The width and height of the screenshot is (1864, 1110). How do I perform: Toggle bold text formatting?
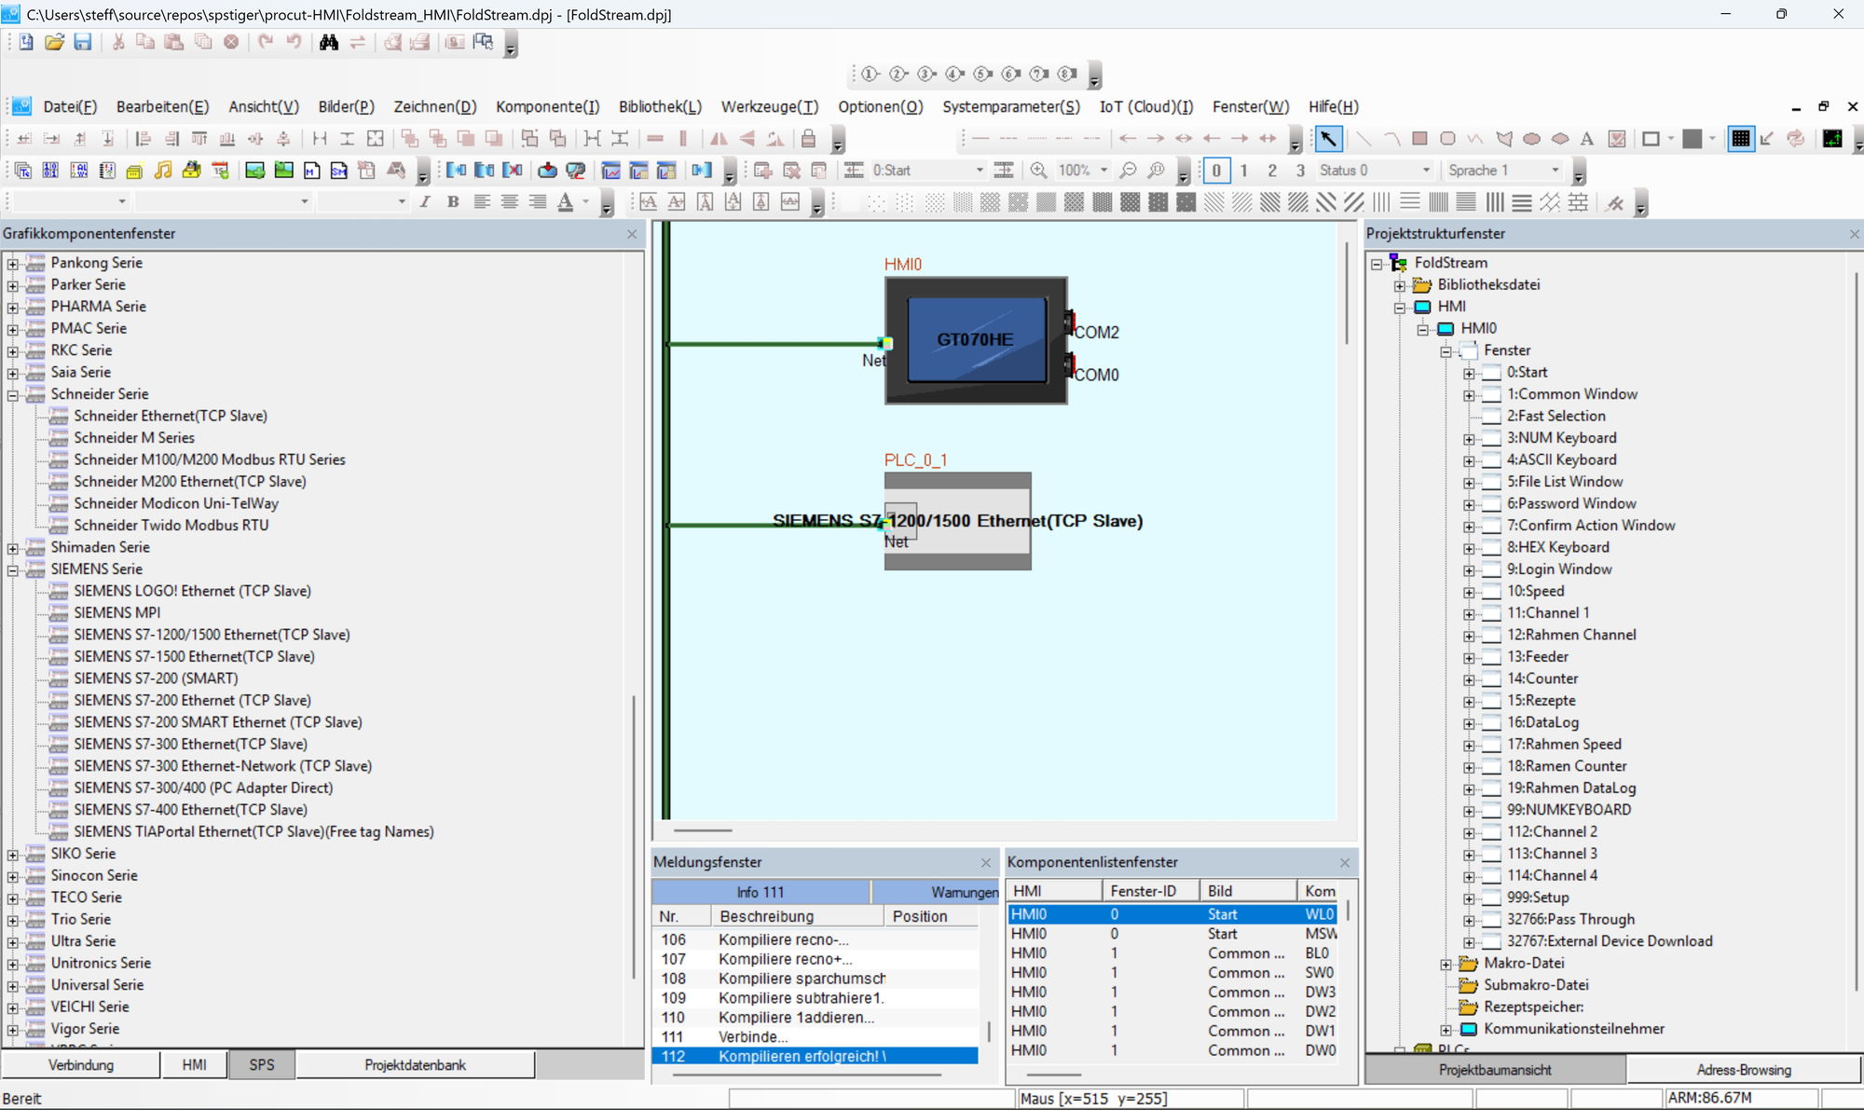click(x=452, y=202)
